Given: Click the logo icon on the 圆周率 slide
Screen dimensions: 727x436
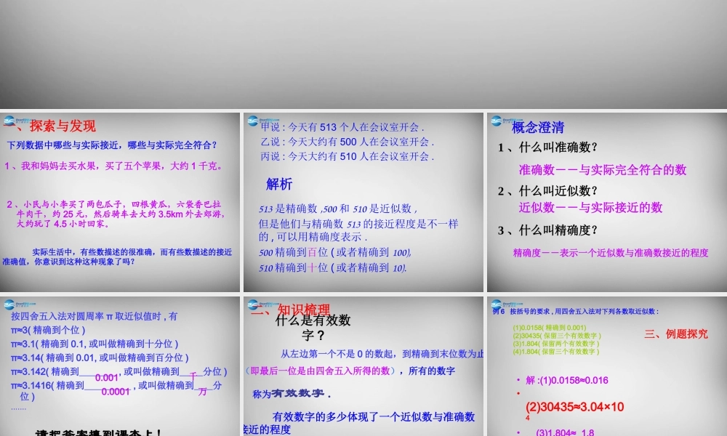Looking at the screenshot, I should pos(9,304).
